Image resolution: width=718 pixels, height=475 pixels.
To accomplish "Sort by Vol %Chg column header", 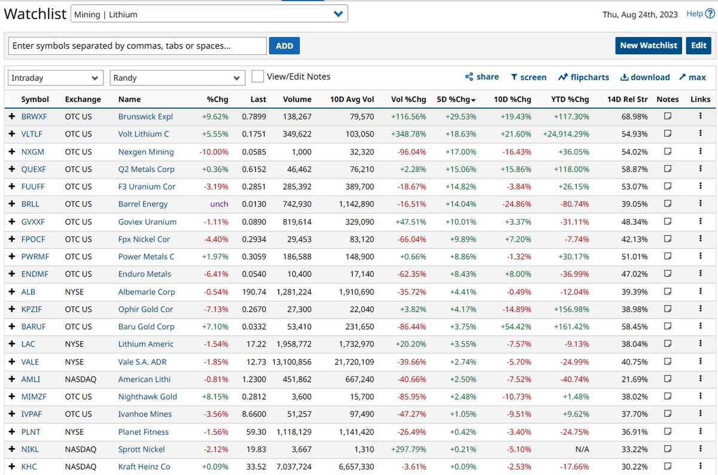I will coord(409,99).
